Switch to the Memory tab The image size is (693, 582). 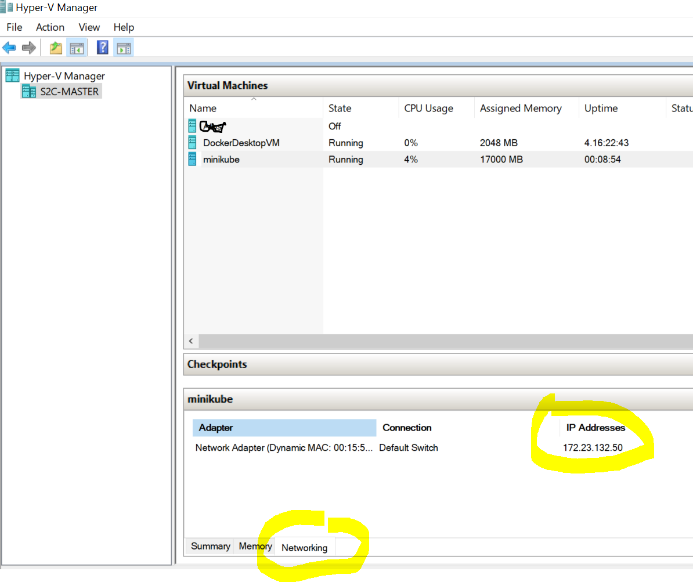pyautogui.click(x=255, y=546)
